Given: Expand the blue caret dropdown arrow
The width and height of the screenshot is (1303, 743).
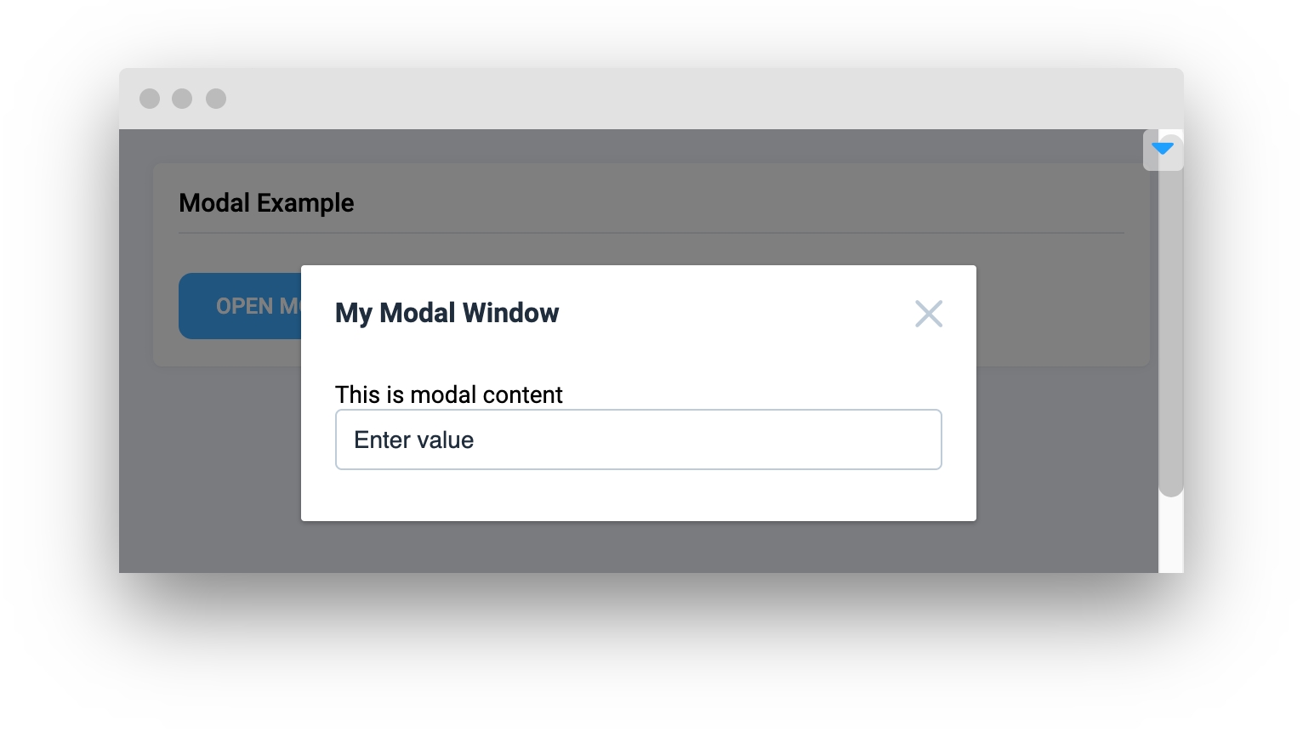Looking at the screenshot, I should [x=1163, y=149].
